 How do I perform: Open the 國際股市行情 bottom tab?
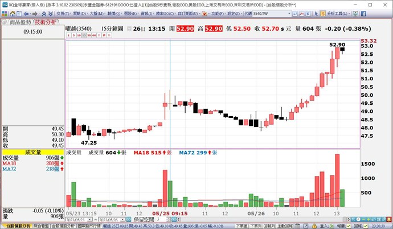point(89,226)
